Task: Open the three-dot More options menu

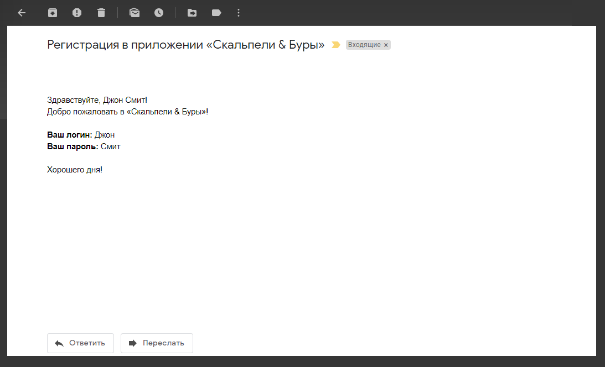Action: [x=239, y=13]
